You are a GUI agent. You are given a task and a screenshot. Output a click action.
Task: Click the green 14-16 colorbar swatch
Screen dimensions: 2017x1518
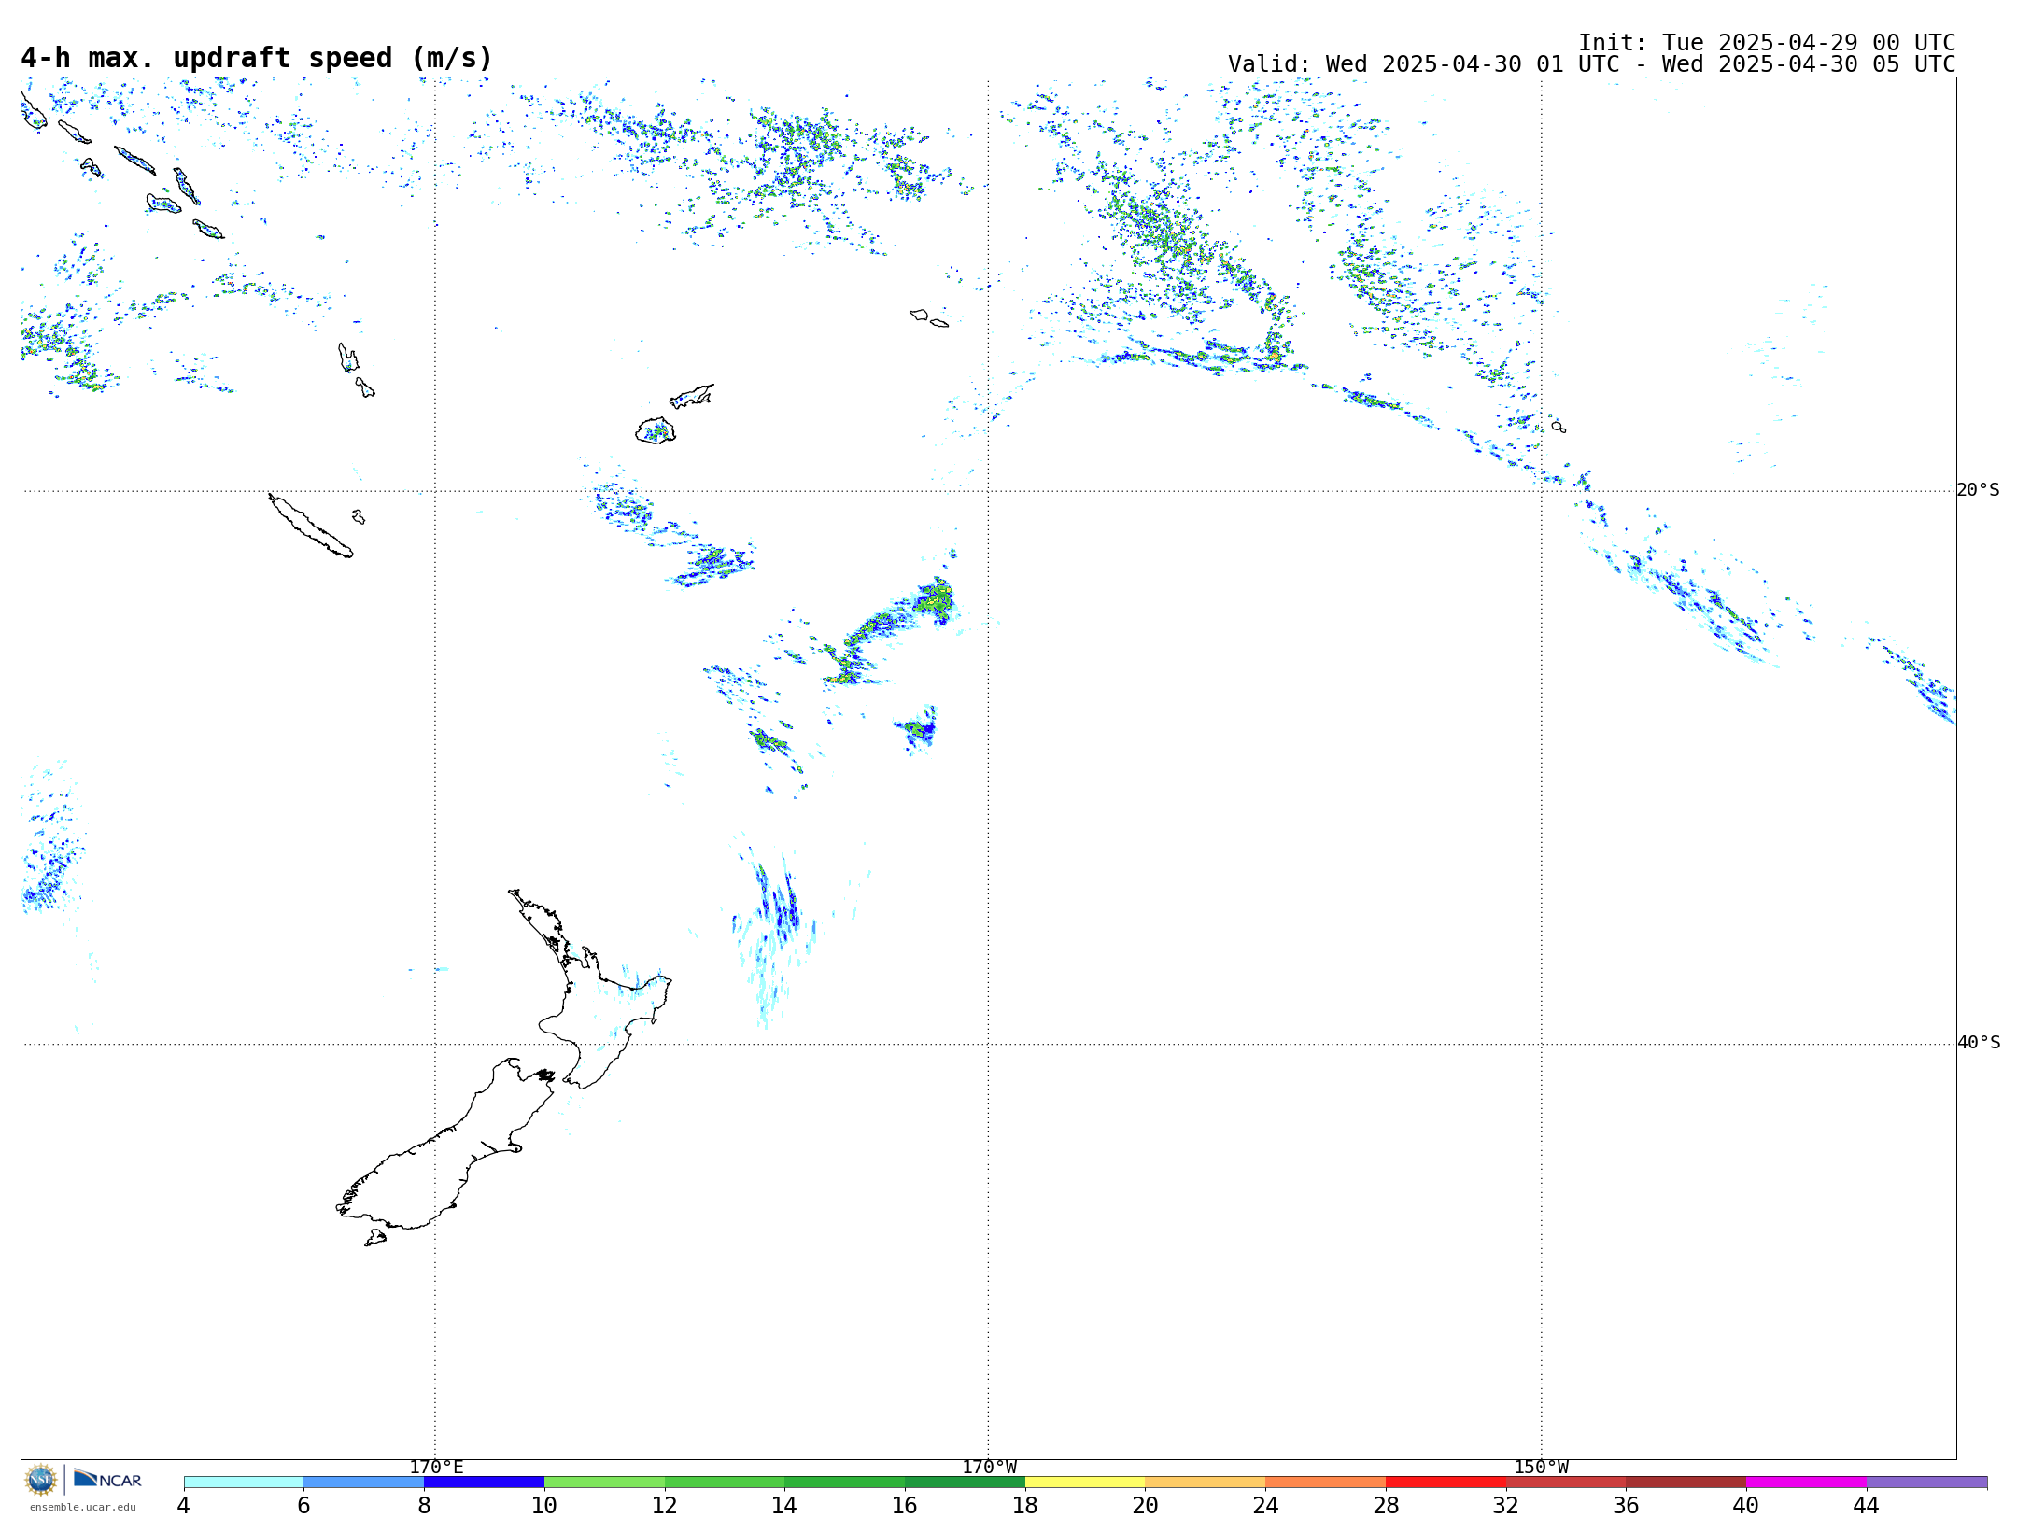pyautogui.click(x=845, y=1483)
